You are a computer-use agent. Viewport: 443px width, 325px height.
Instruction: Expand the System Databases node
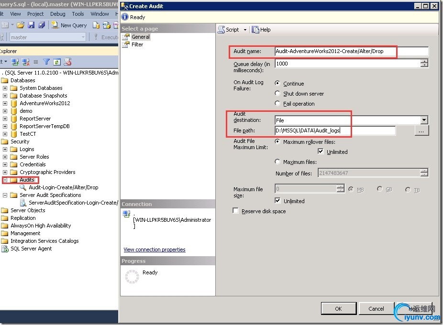(x=5, y=88)
